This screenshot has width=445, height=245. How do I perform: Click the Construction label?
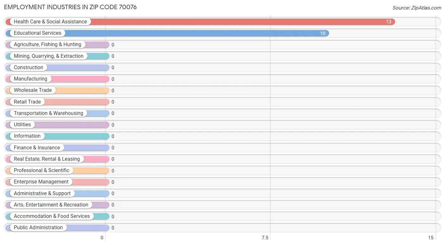click(28, 67)
